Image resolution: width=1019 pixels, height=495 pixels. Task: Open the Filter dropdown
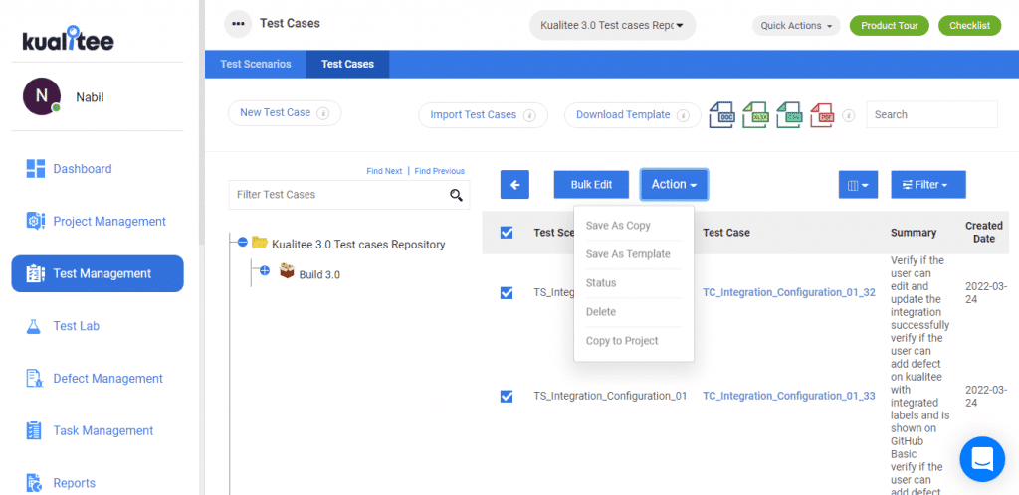(x=928, y=185)
